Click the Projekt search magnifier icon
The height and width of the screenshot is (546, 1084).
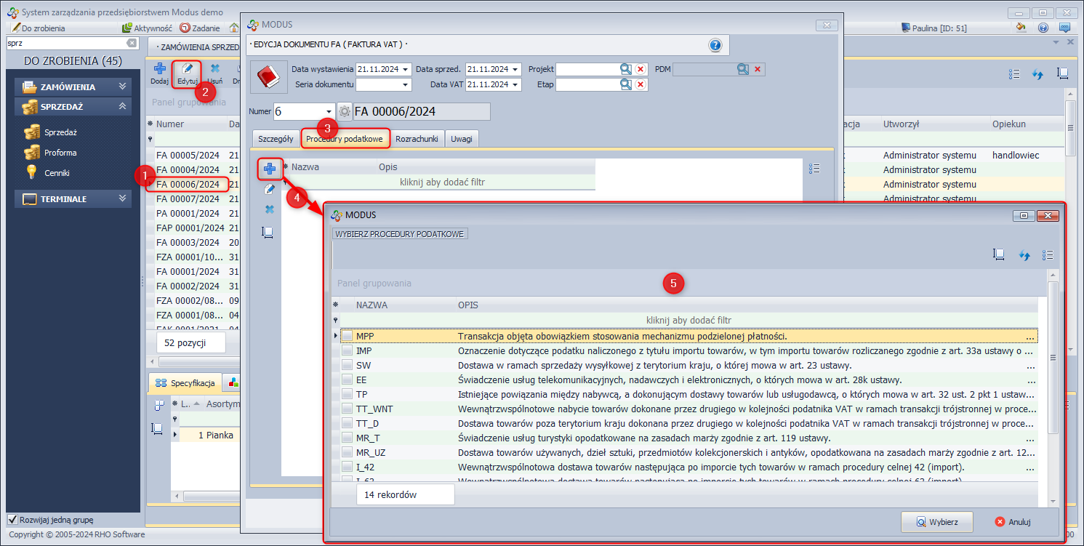pyautogui.click(x=625, y=69)
